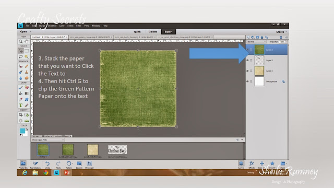Screen dimensions: 334x188
Task: Select the Lasso tool
Action: [x=21, y=56]
